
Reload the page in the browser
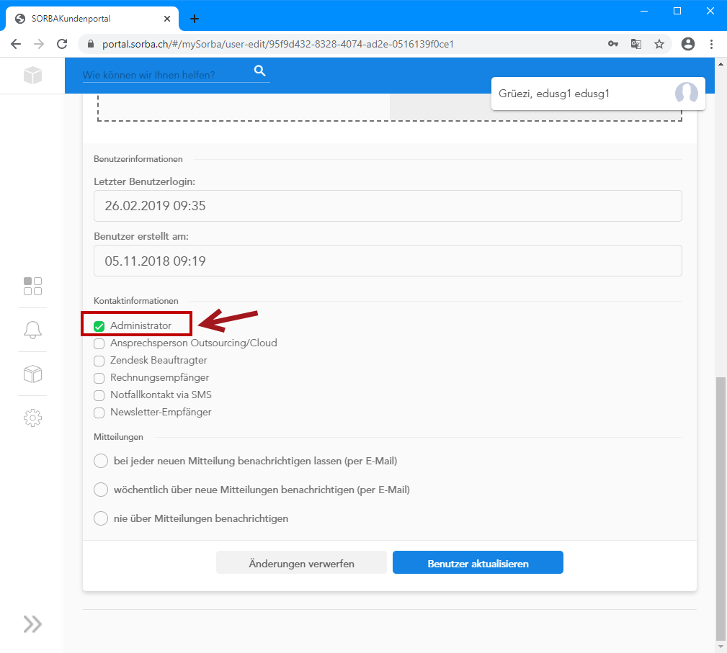point(62,44)
